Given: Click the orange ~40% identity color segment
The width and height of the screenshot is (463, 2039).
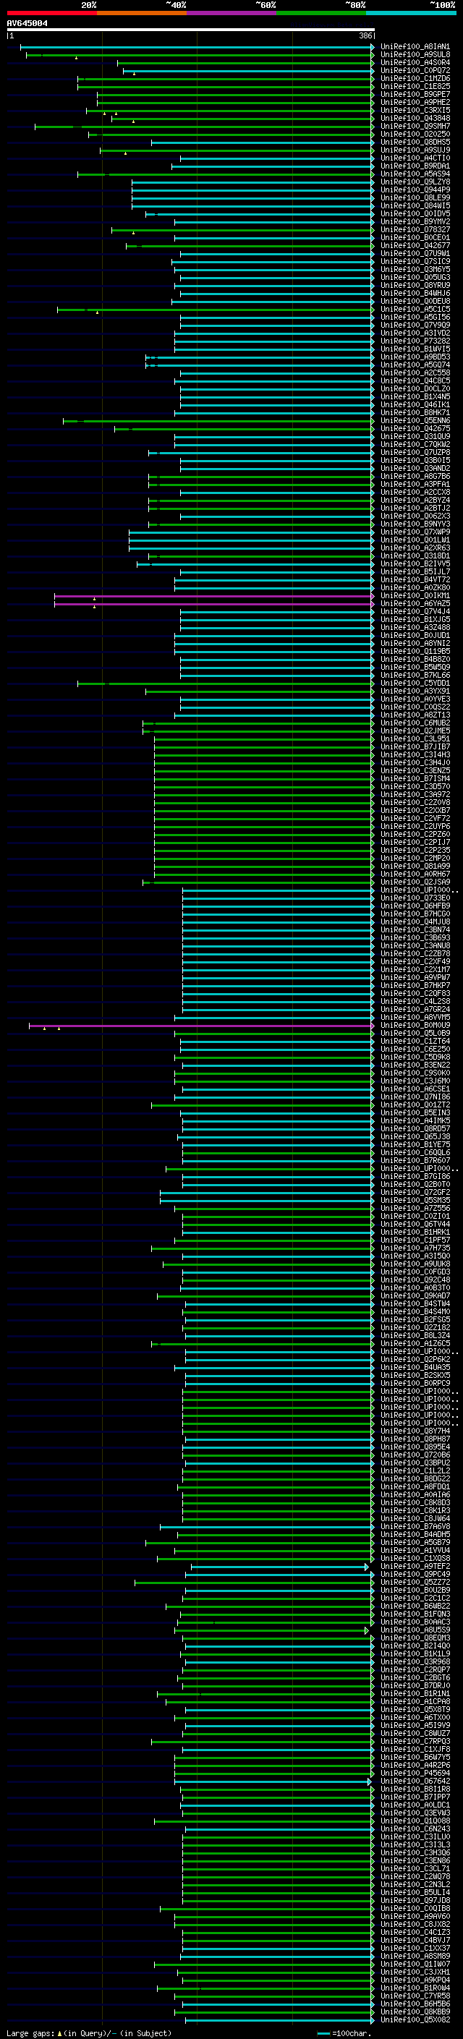Looking at the screenshot, I should click(142, 13).
